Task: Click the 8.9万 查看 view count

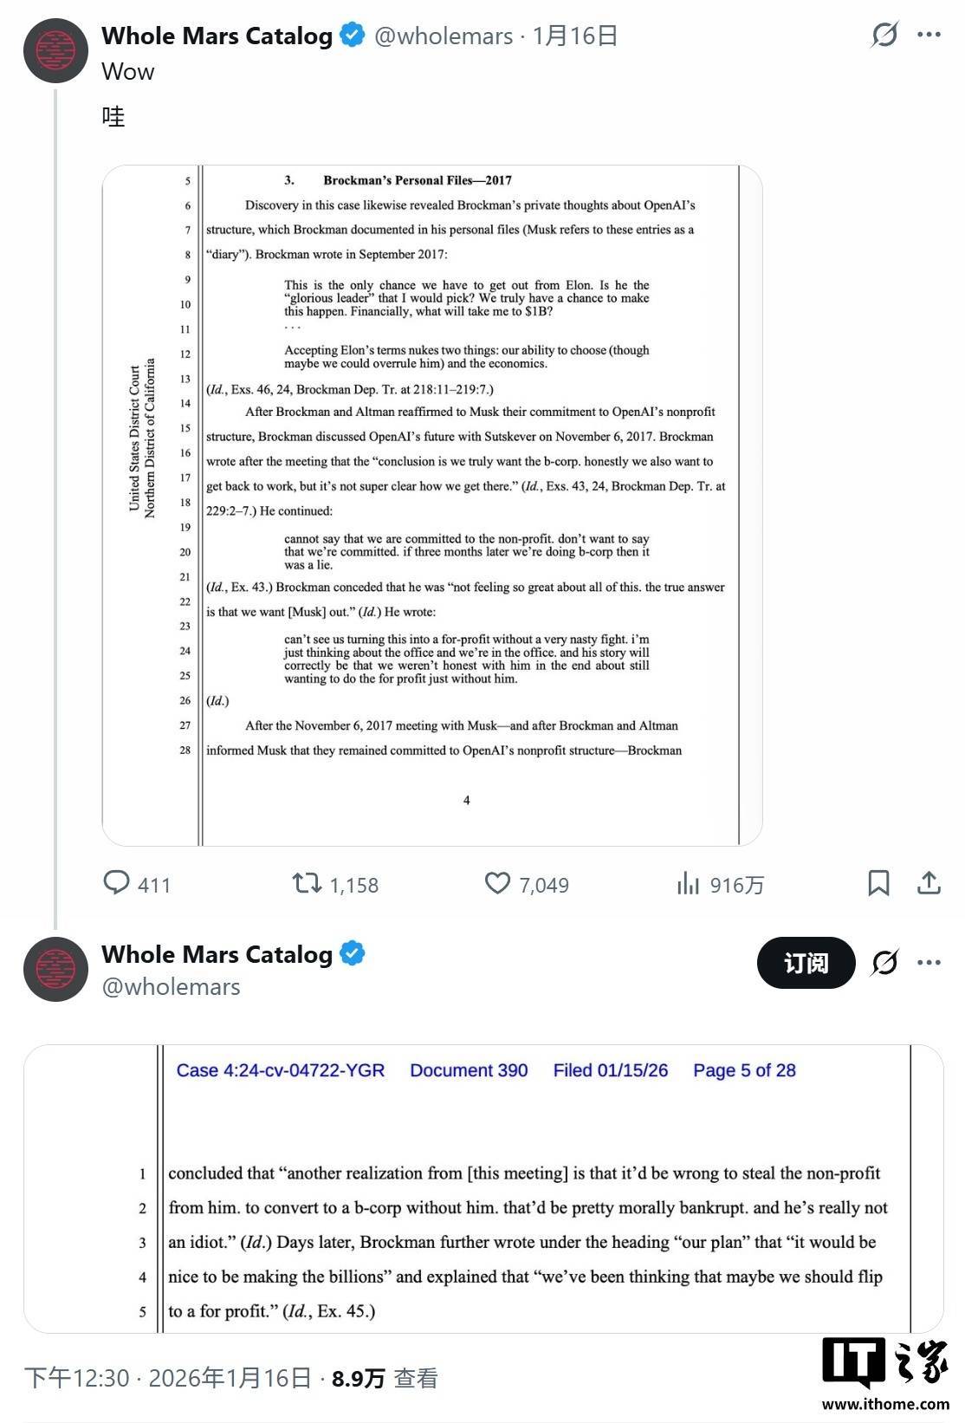Action: [x=384, y=1378]
